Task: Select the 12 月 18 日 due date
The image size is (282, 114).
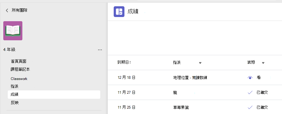Action: (x=127, y=78)
